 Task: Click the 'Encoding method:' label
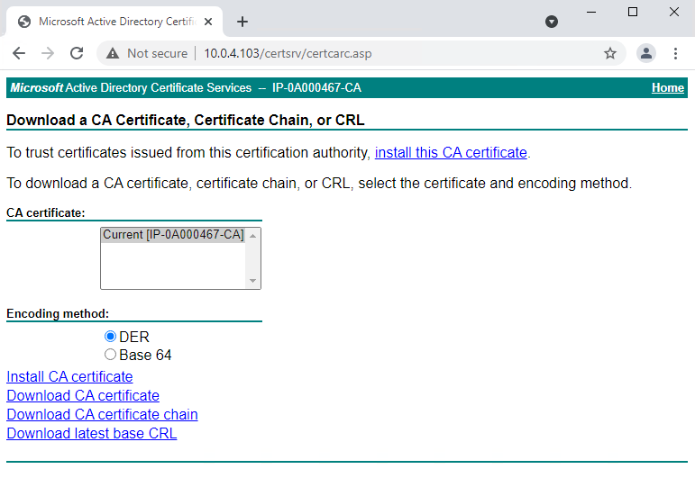click(58, 313)
